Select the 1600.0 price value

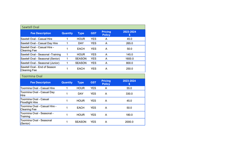129,59
